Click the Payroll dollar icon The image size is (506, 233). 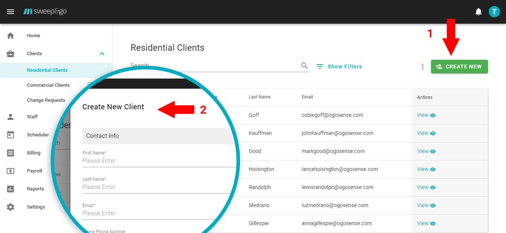coord(11,171)
